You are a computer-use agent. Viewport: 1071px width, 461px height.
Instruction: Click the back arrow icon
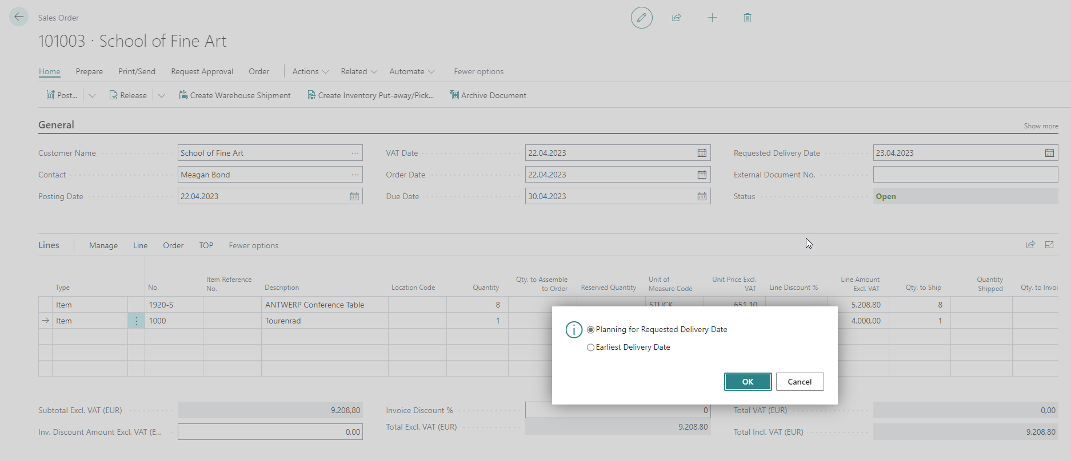coord(19,17)
